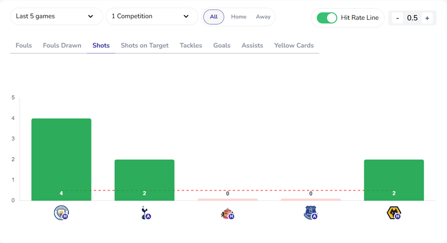The image size is (447, 243).
Task: Click the Sunderland home team crest
Action: click(x=227, y=213)
